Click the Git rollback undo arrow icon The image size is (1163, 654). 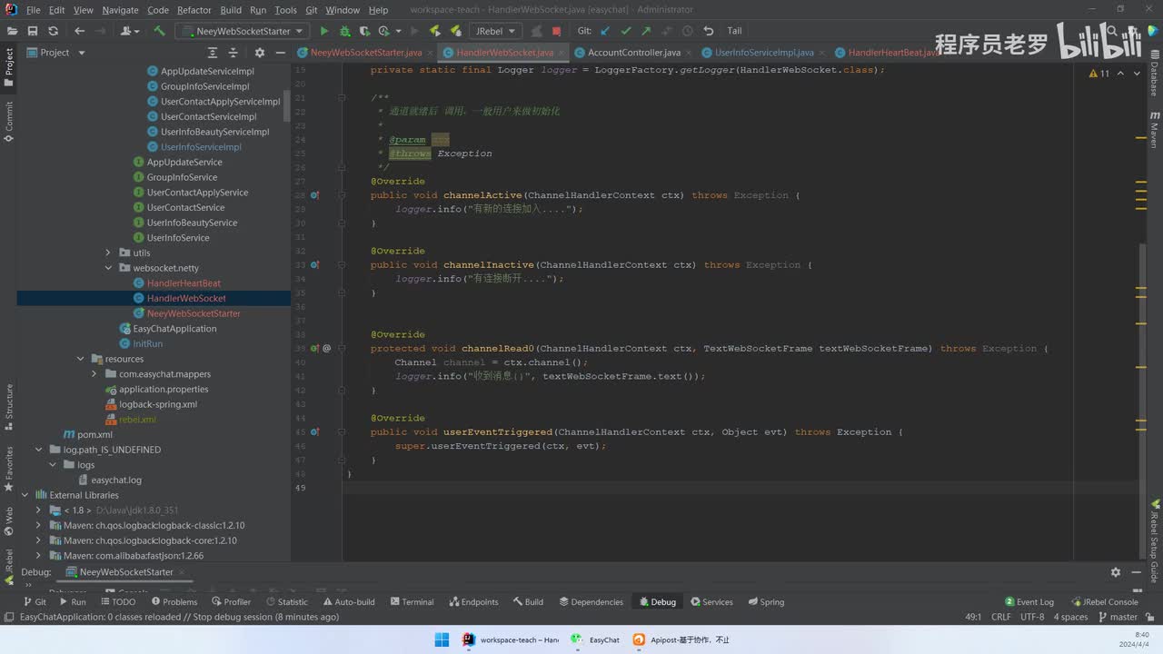tap(709, 31)
